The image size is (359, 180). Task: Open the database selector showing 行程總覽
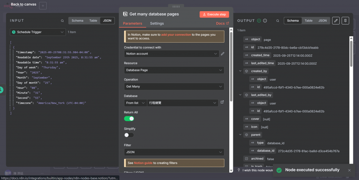click(x=182, y=103)
